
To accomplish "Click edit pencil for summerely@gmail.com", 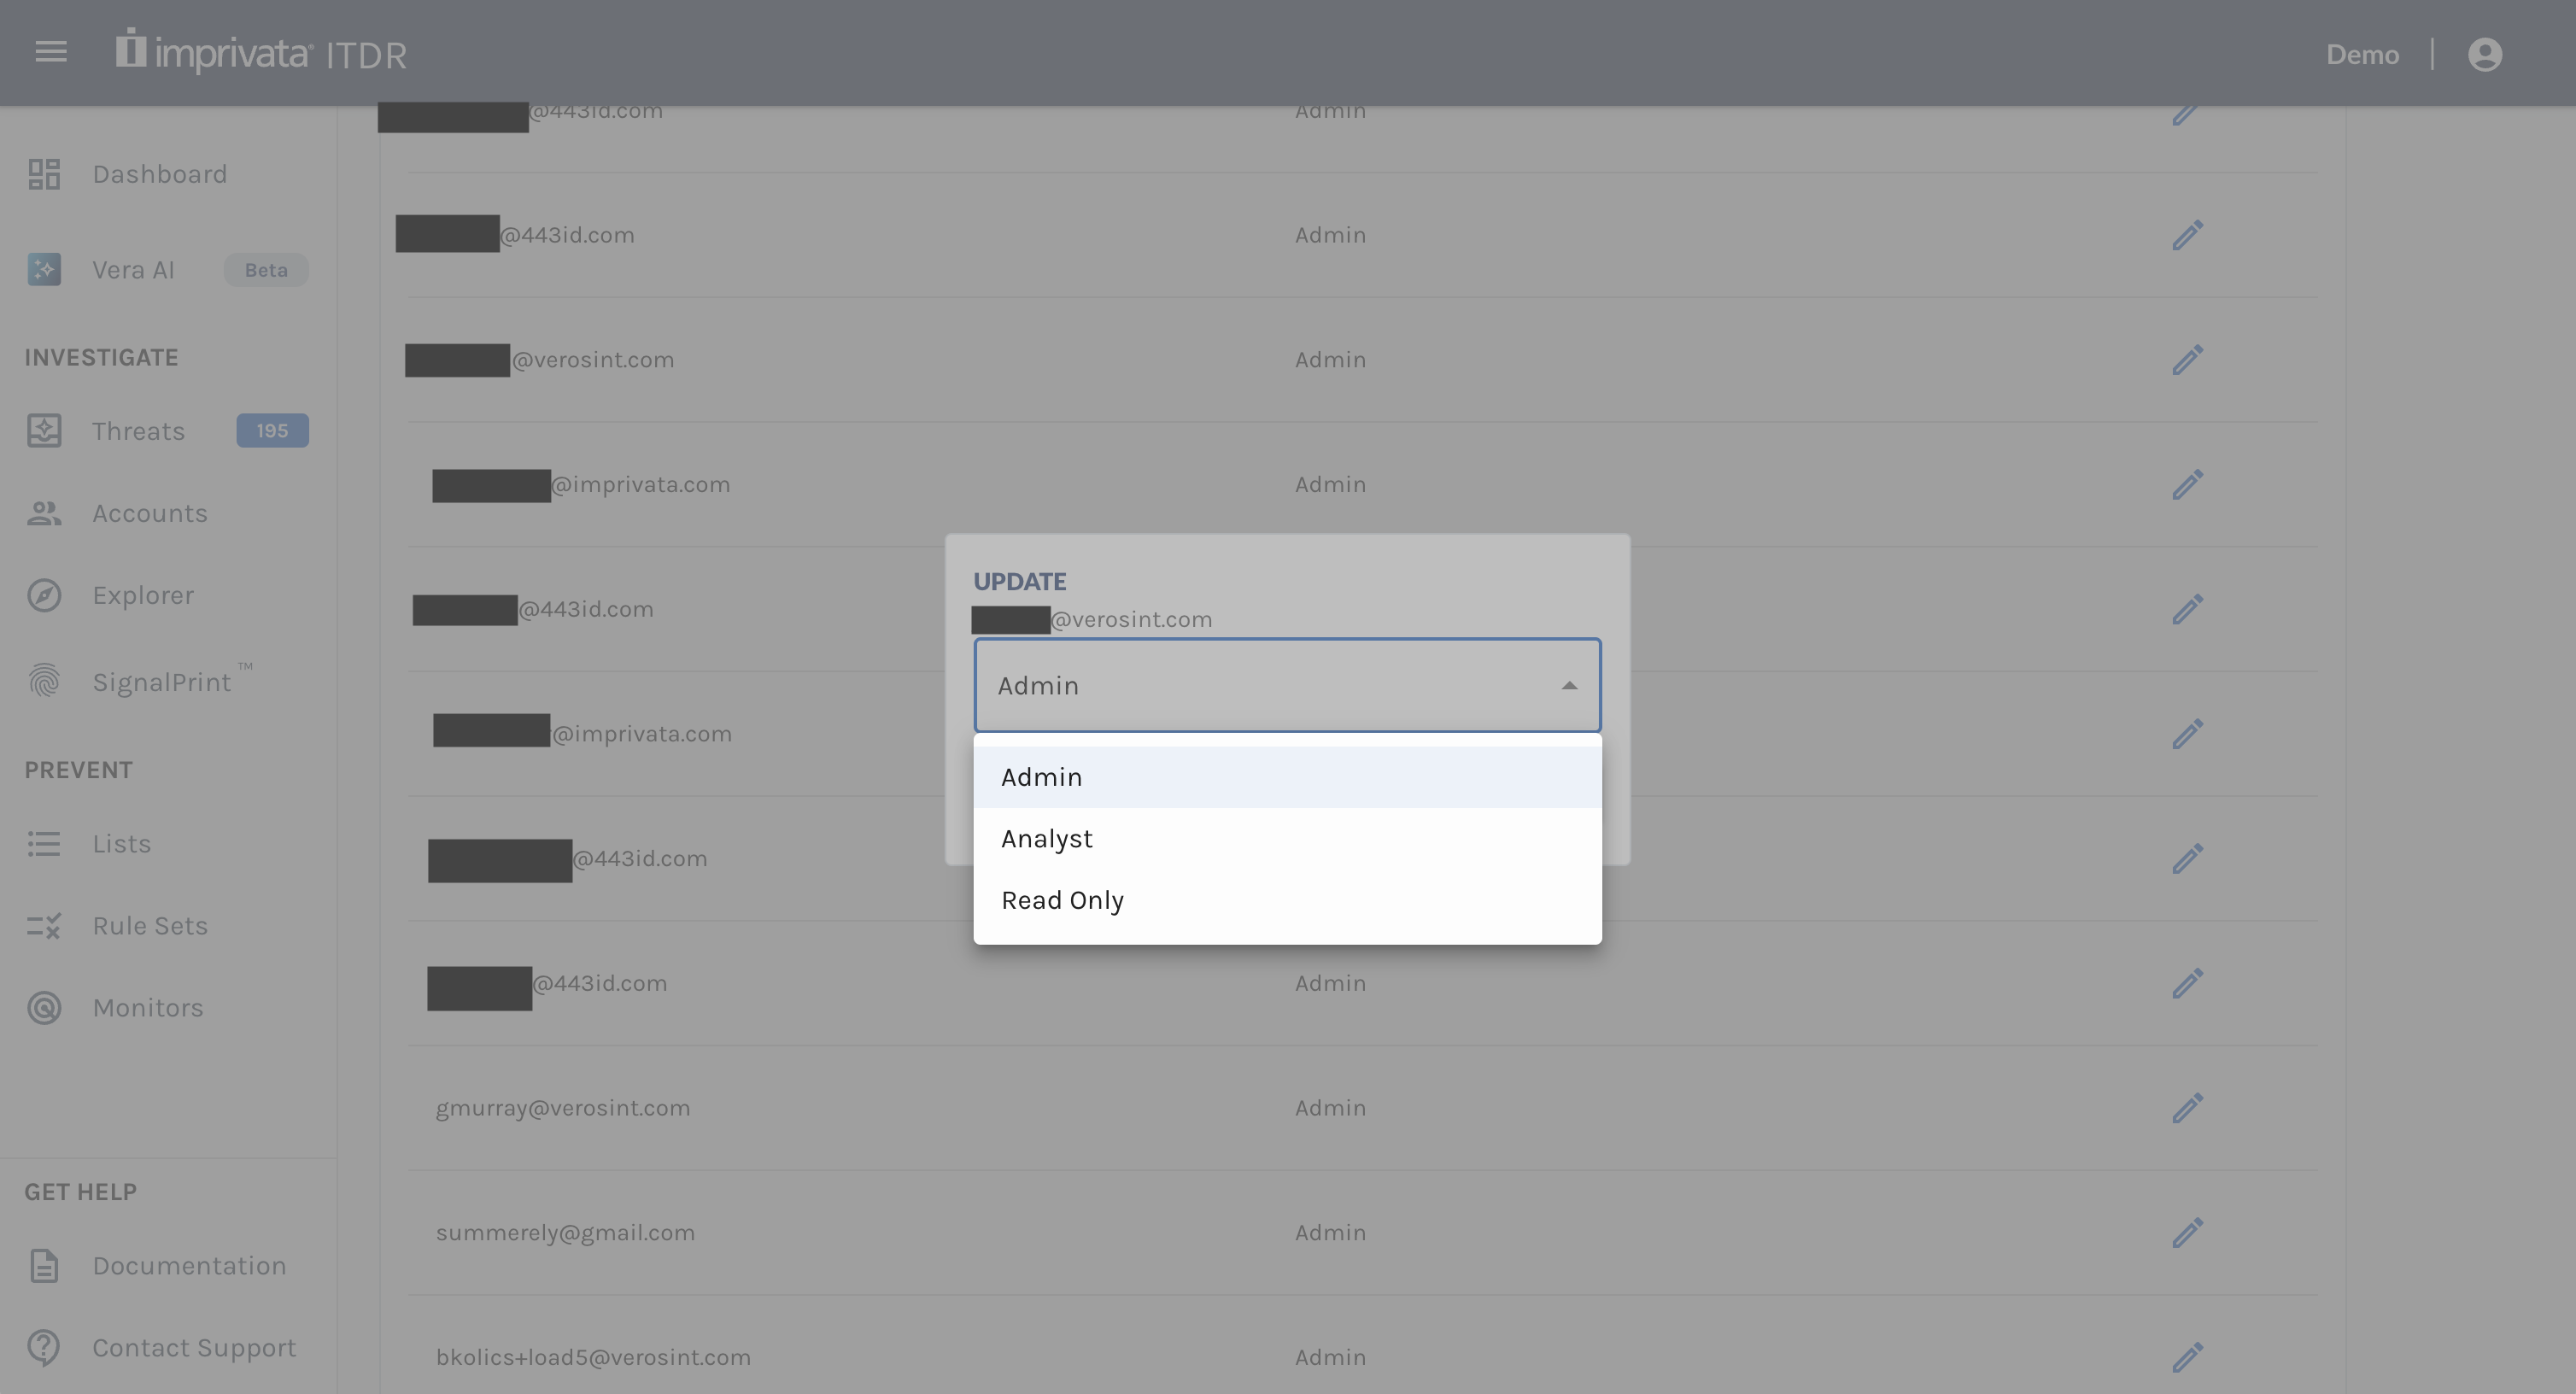I will 2187,1233.
